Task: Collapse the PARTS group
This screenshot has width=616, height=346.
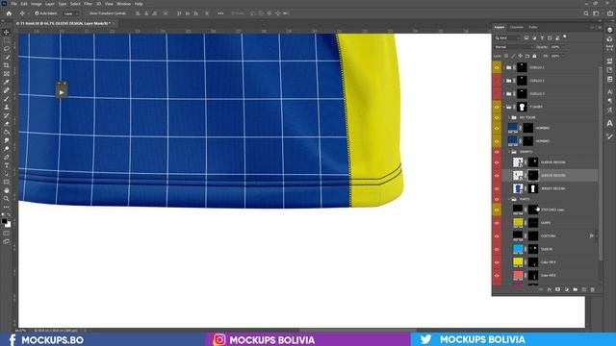Action: (x=509, y=199)
